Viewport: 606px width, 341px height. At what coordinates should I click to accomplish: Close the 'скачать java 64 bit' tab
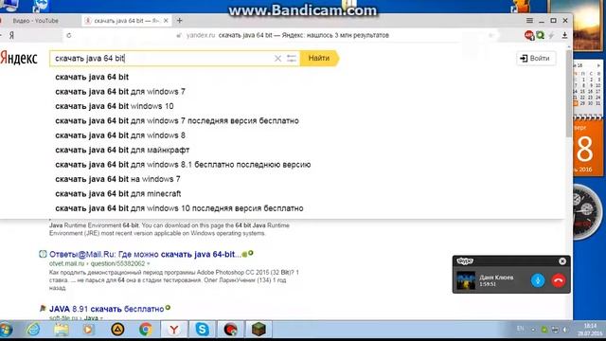tap(166, 21)
